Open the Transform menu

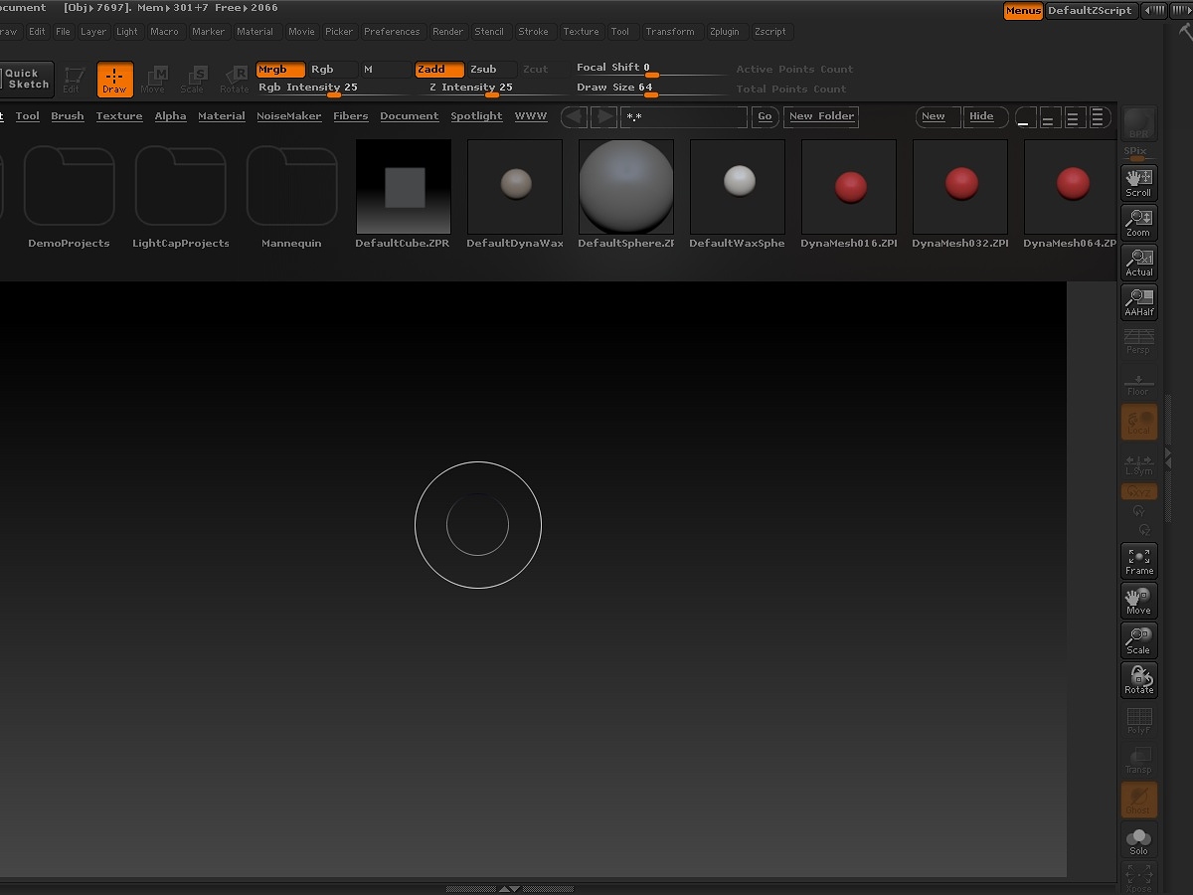click(670, 32)
